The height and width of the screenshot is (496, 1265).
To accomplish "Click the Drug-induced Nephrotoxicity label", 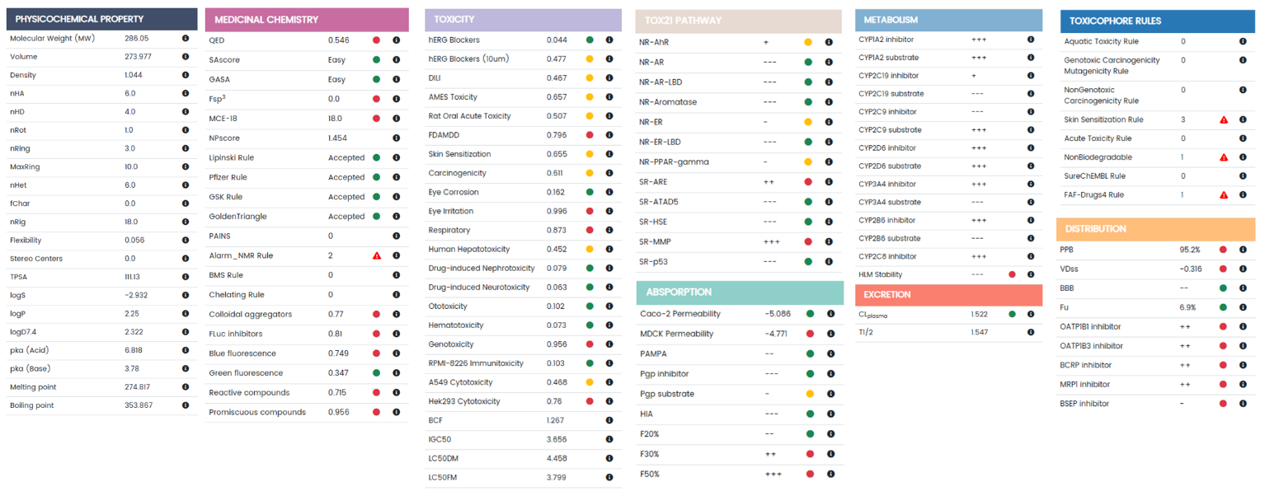I will (481, 268).
